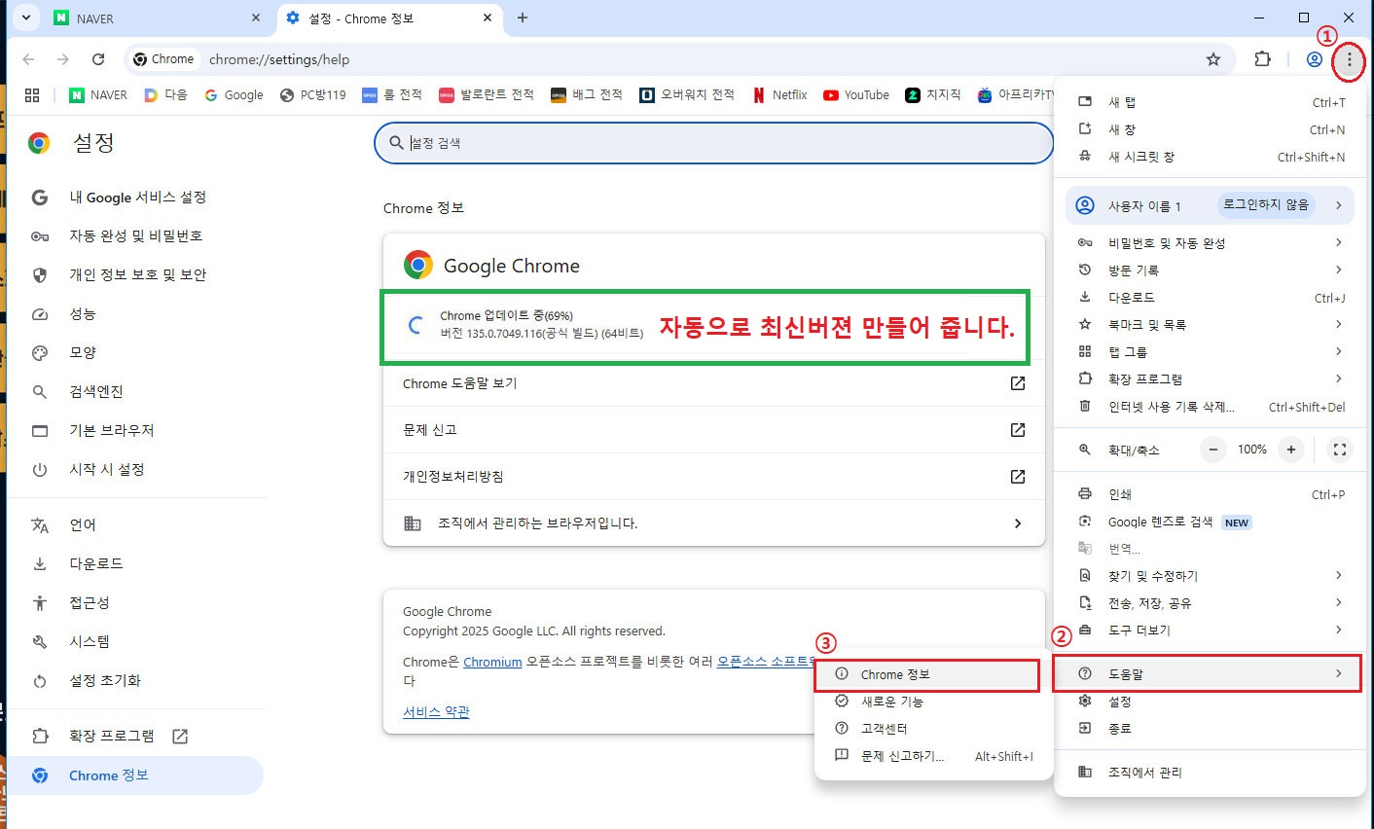Open the tab search dropdown arrow

point(26,18)
